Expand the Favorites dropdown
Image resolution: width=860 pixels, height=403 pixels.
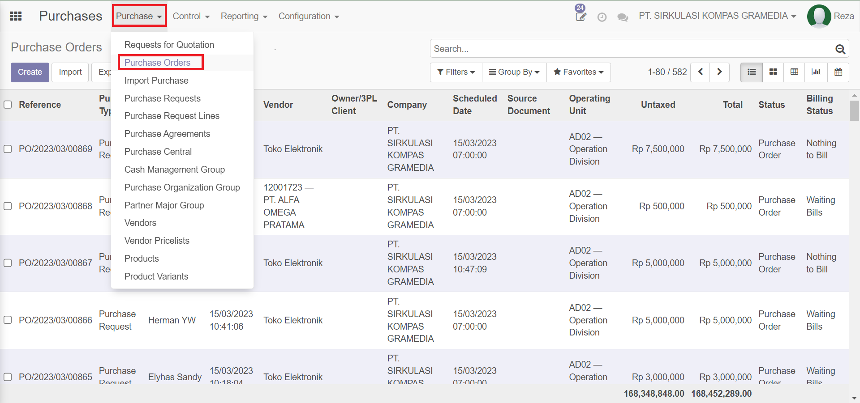click(x=578, y=72)
